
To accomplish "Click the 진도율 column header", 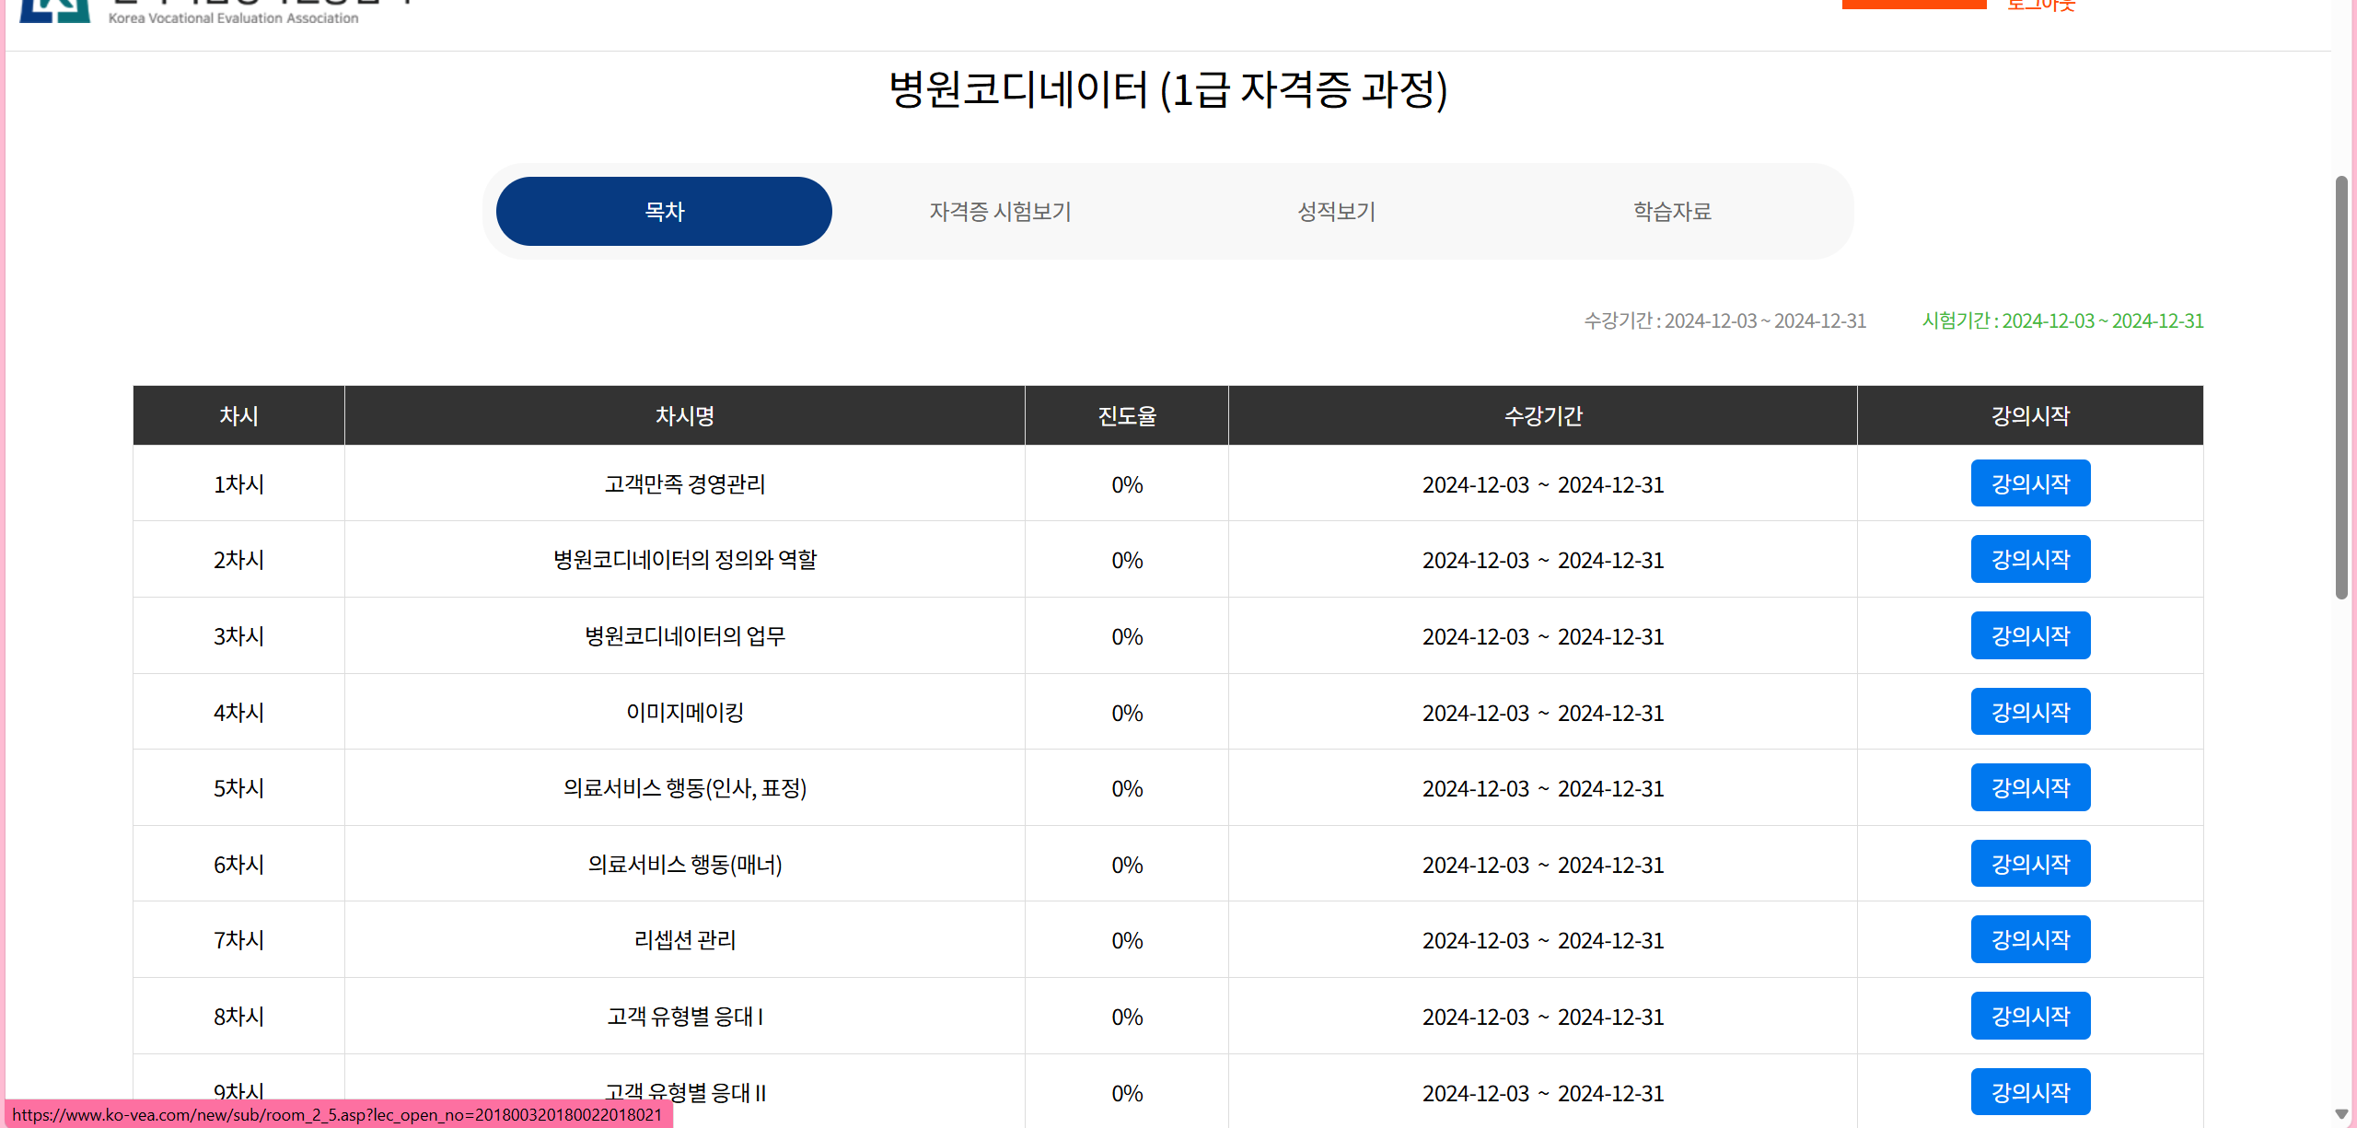I will [1126, 416].
